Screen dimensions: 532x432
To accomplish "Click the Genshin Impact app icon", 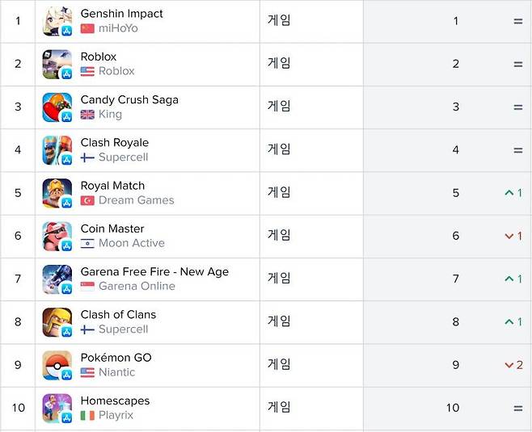I will click(x=57, y=21).
